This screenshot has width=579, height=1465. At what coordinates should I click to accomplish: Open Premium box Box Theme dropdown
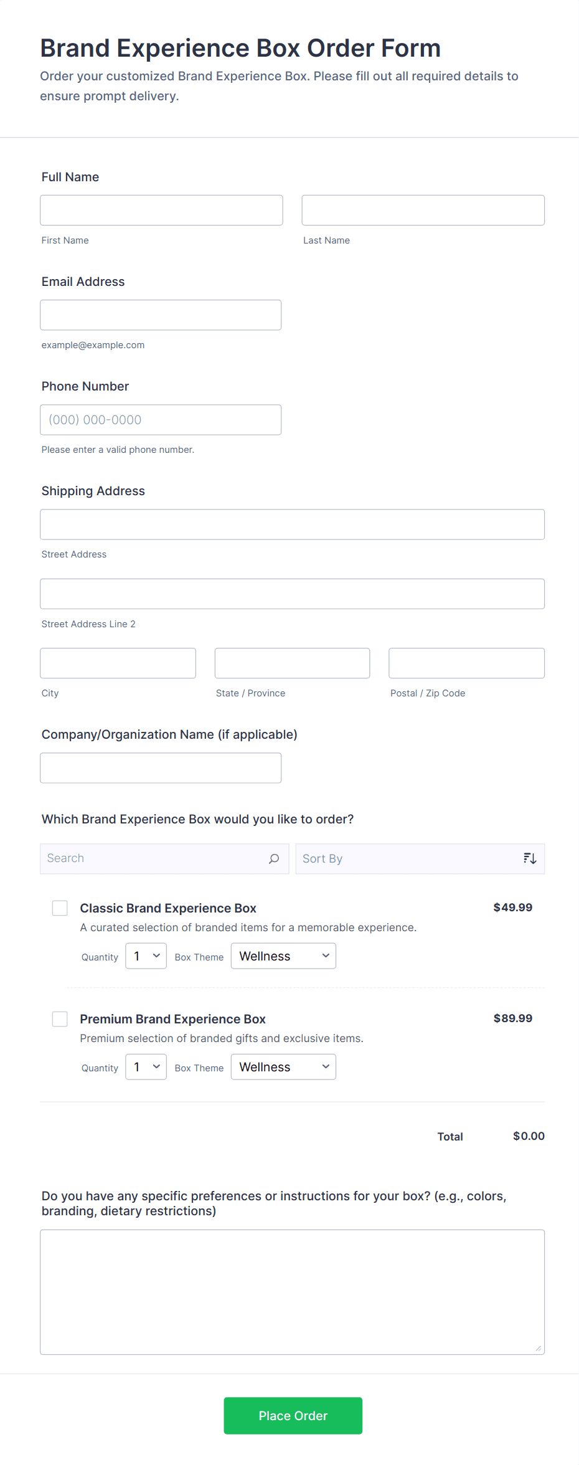click(x=283, y=1067)
